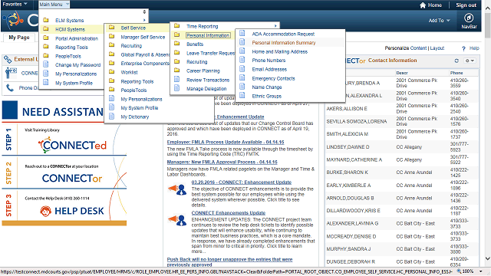Screen dimensions: 491x276
Task: Choose Emergency Contacts from the menu
Action: point(273,78)
